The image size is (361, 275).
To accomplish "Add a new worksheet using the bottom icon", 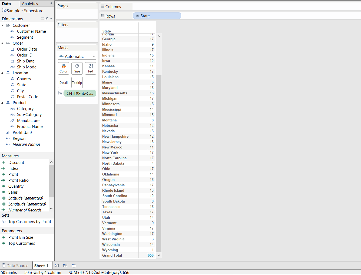I will (57, 266).
